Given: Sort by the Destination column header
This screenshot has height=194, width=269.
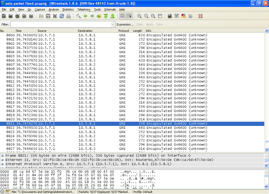Looking at the screenshot, I should tap(97, 31).
